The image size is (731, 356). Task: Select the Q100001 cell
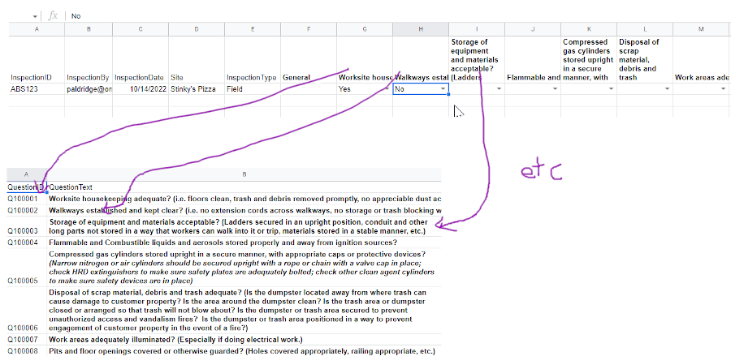26,199
